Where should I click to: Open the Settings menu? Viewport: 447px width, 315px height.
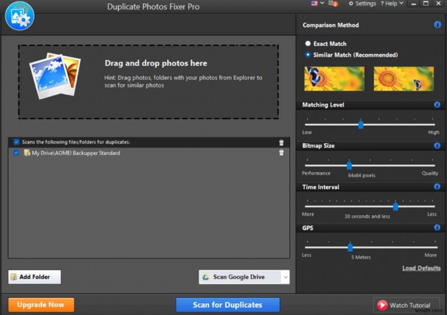362,3
